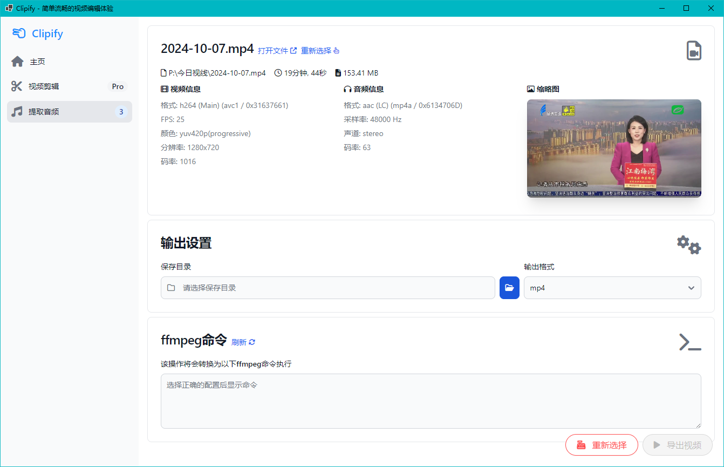Click the Clipify logo icon
This screenshot has height=467, width=724.
(x=19, y=33)
